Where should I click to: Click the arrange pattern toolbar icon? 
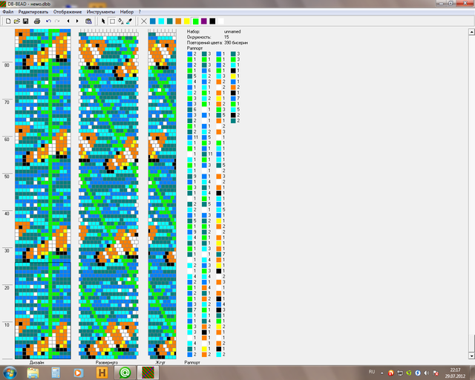pyautogui.click(x=88, y=22)
